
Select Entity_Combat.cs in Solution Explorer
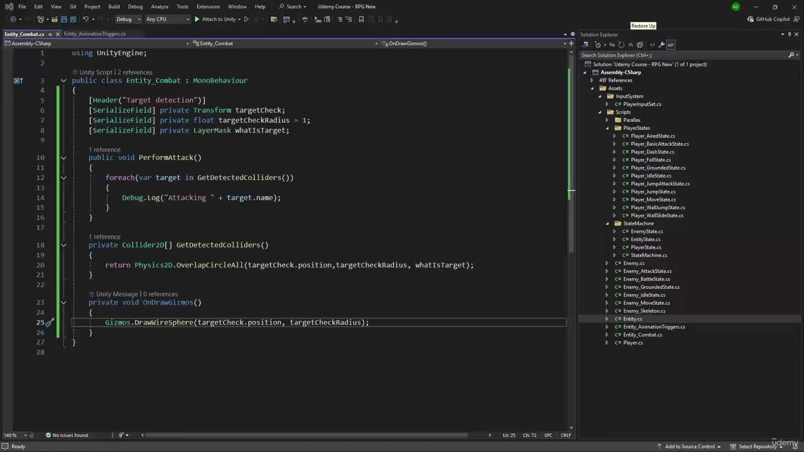(x=641, y=335)
